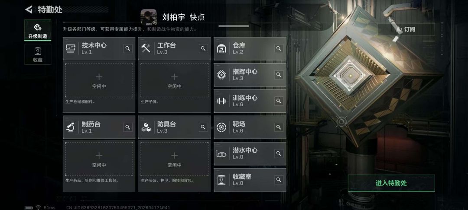Open magnifier details for 收藏室
Viewport: 468px width, 210px height.
pos(279,180)
